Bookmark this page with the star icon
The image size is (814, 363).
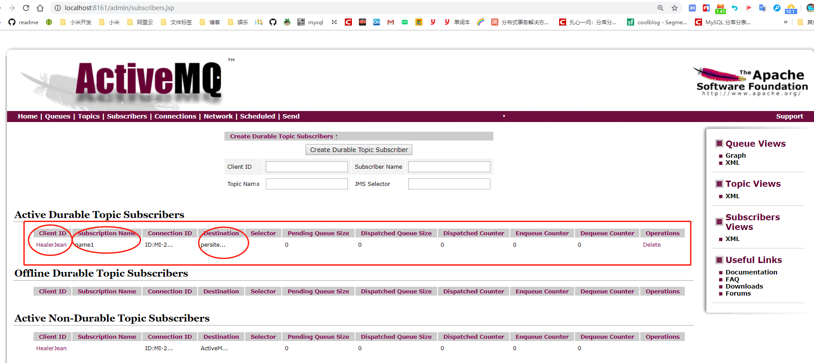[x=675, y=8]
